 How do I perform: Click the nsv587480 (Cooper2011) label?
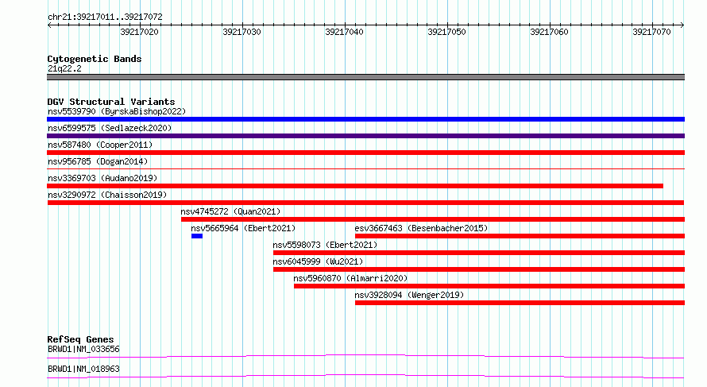click(x=100, y=145)
